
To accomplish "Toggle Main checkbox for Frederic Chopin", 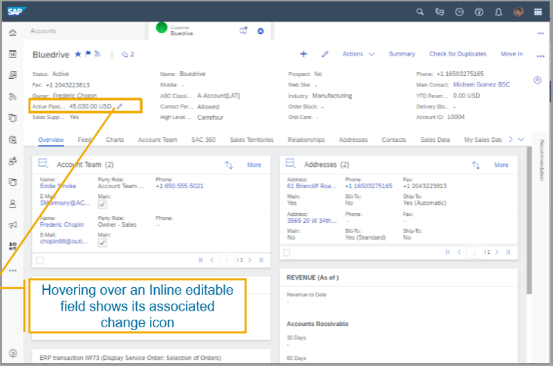I will click(102, 243).
